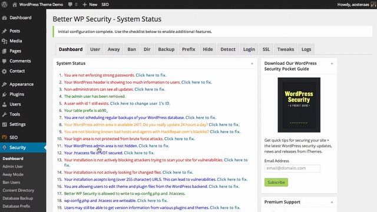
Task: Click fix link for wp-config.php writeable
Action: click(x=152, y=200)
